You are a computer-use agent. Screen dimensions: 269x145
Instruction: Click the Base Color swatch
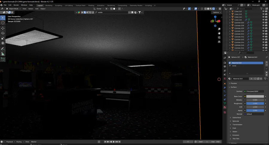coord(255,97)
